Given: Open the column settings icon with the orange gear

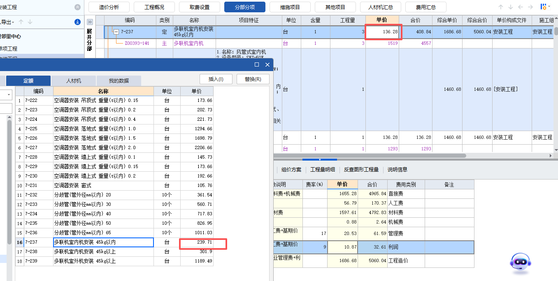Looking at the screenshot, I should point(543,7).
